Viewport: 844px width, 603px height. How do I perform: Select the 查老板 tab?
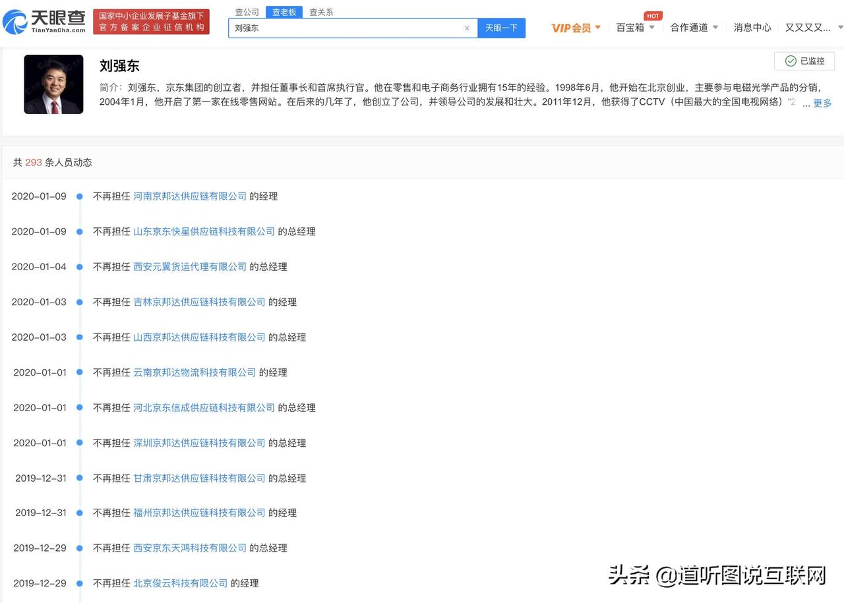[x=285, y=12]
